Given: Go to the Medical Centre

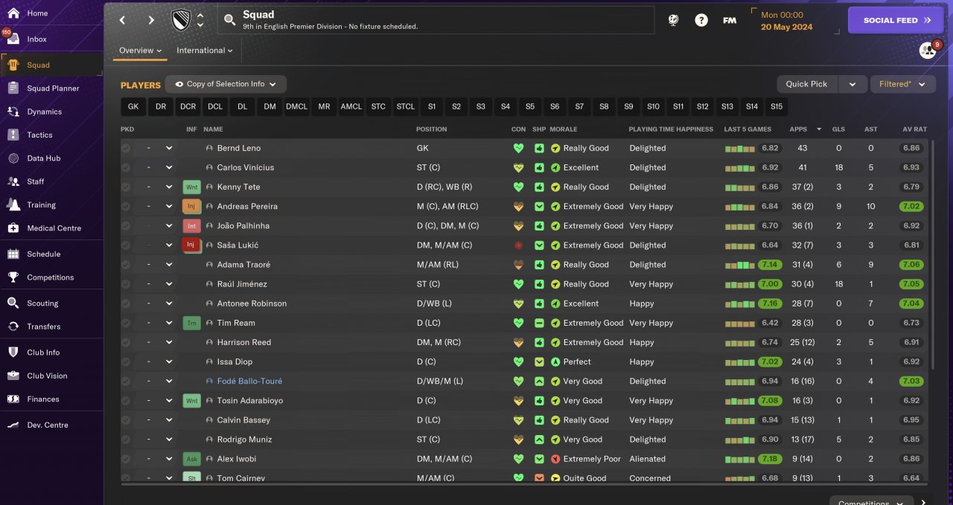Looking at the screenshot, I should (x=54, y=228).
